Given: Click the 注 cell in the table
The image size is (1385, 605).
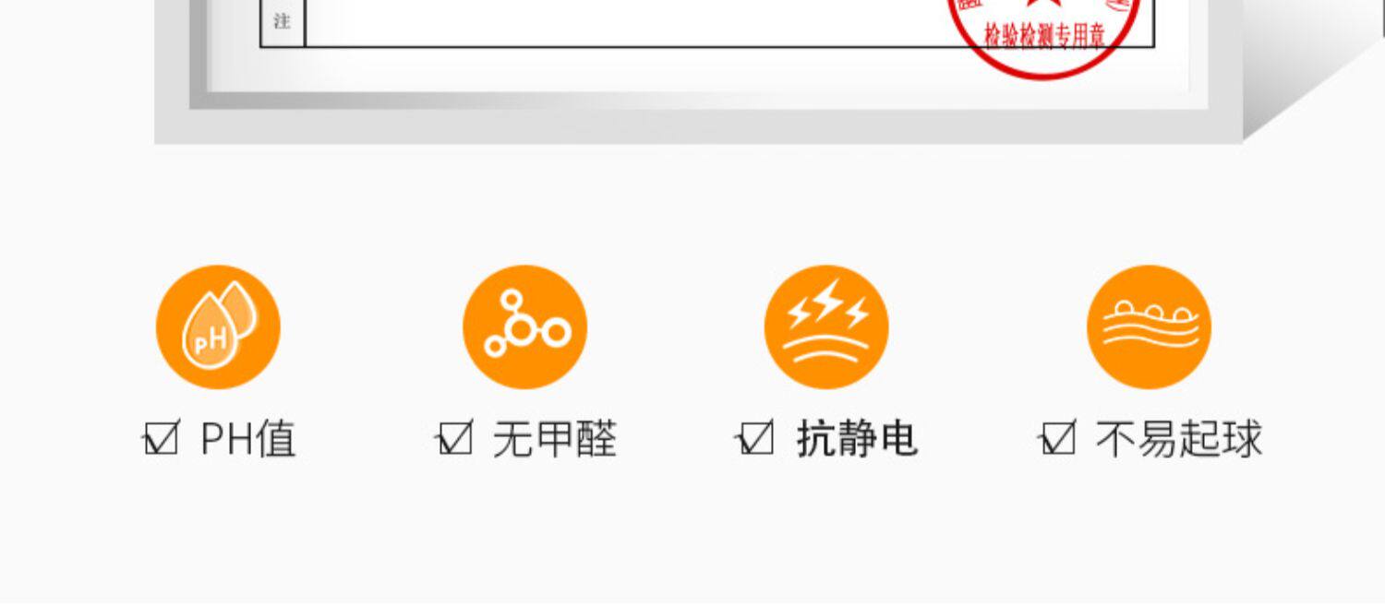Looking at the screenshot, I should click(283, 22).
